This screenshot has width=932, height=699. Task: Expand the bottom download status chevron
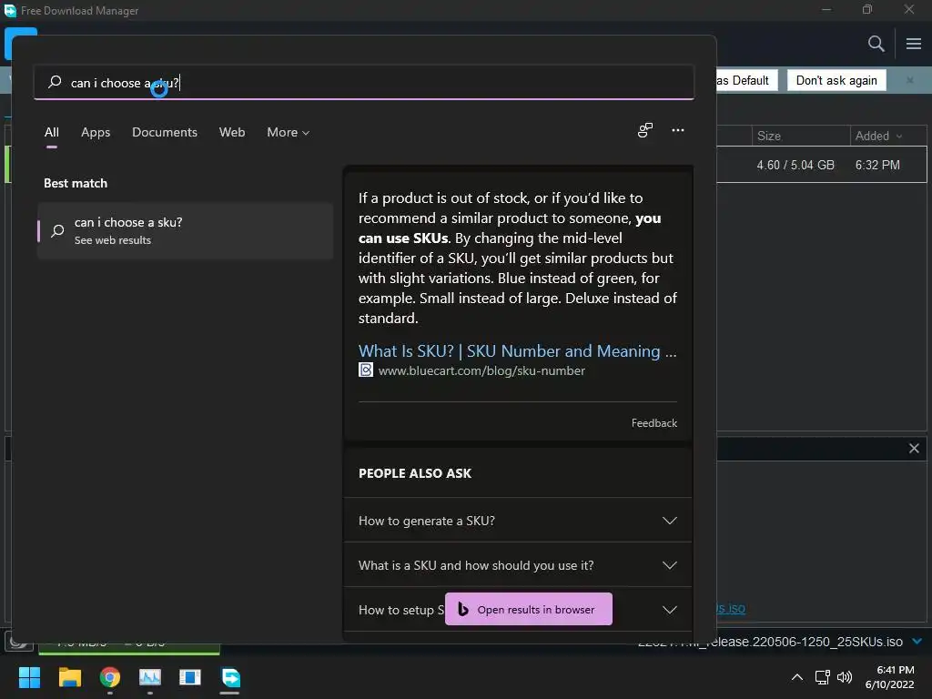tap(917, 642)
